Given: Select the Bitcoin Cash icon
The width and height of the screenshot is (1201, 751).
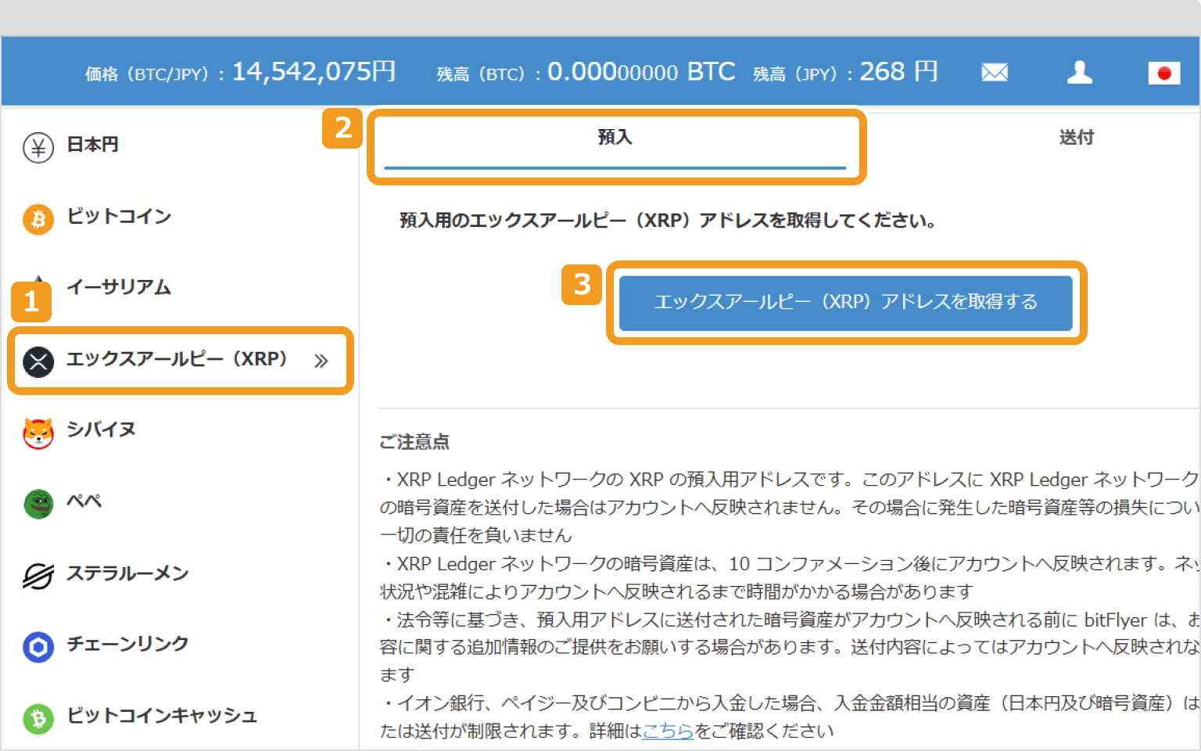Looking at the screenshot, I should click(x=38, y=717).
